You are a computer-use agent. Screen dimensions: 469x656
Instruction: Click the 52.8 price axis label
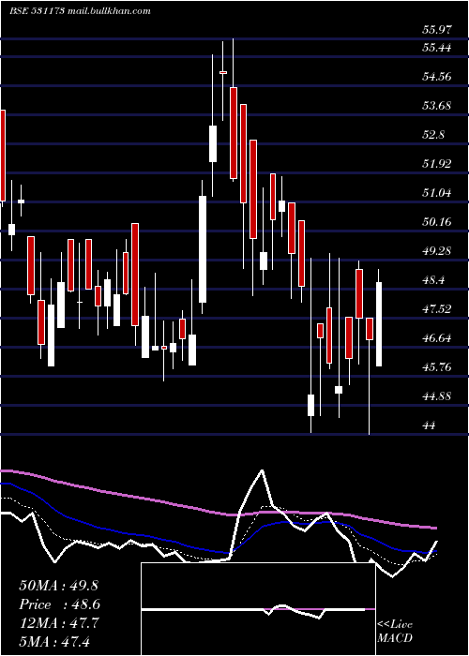433,135
